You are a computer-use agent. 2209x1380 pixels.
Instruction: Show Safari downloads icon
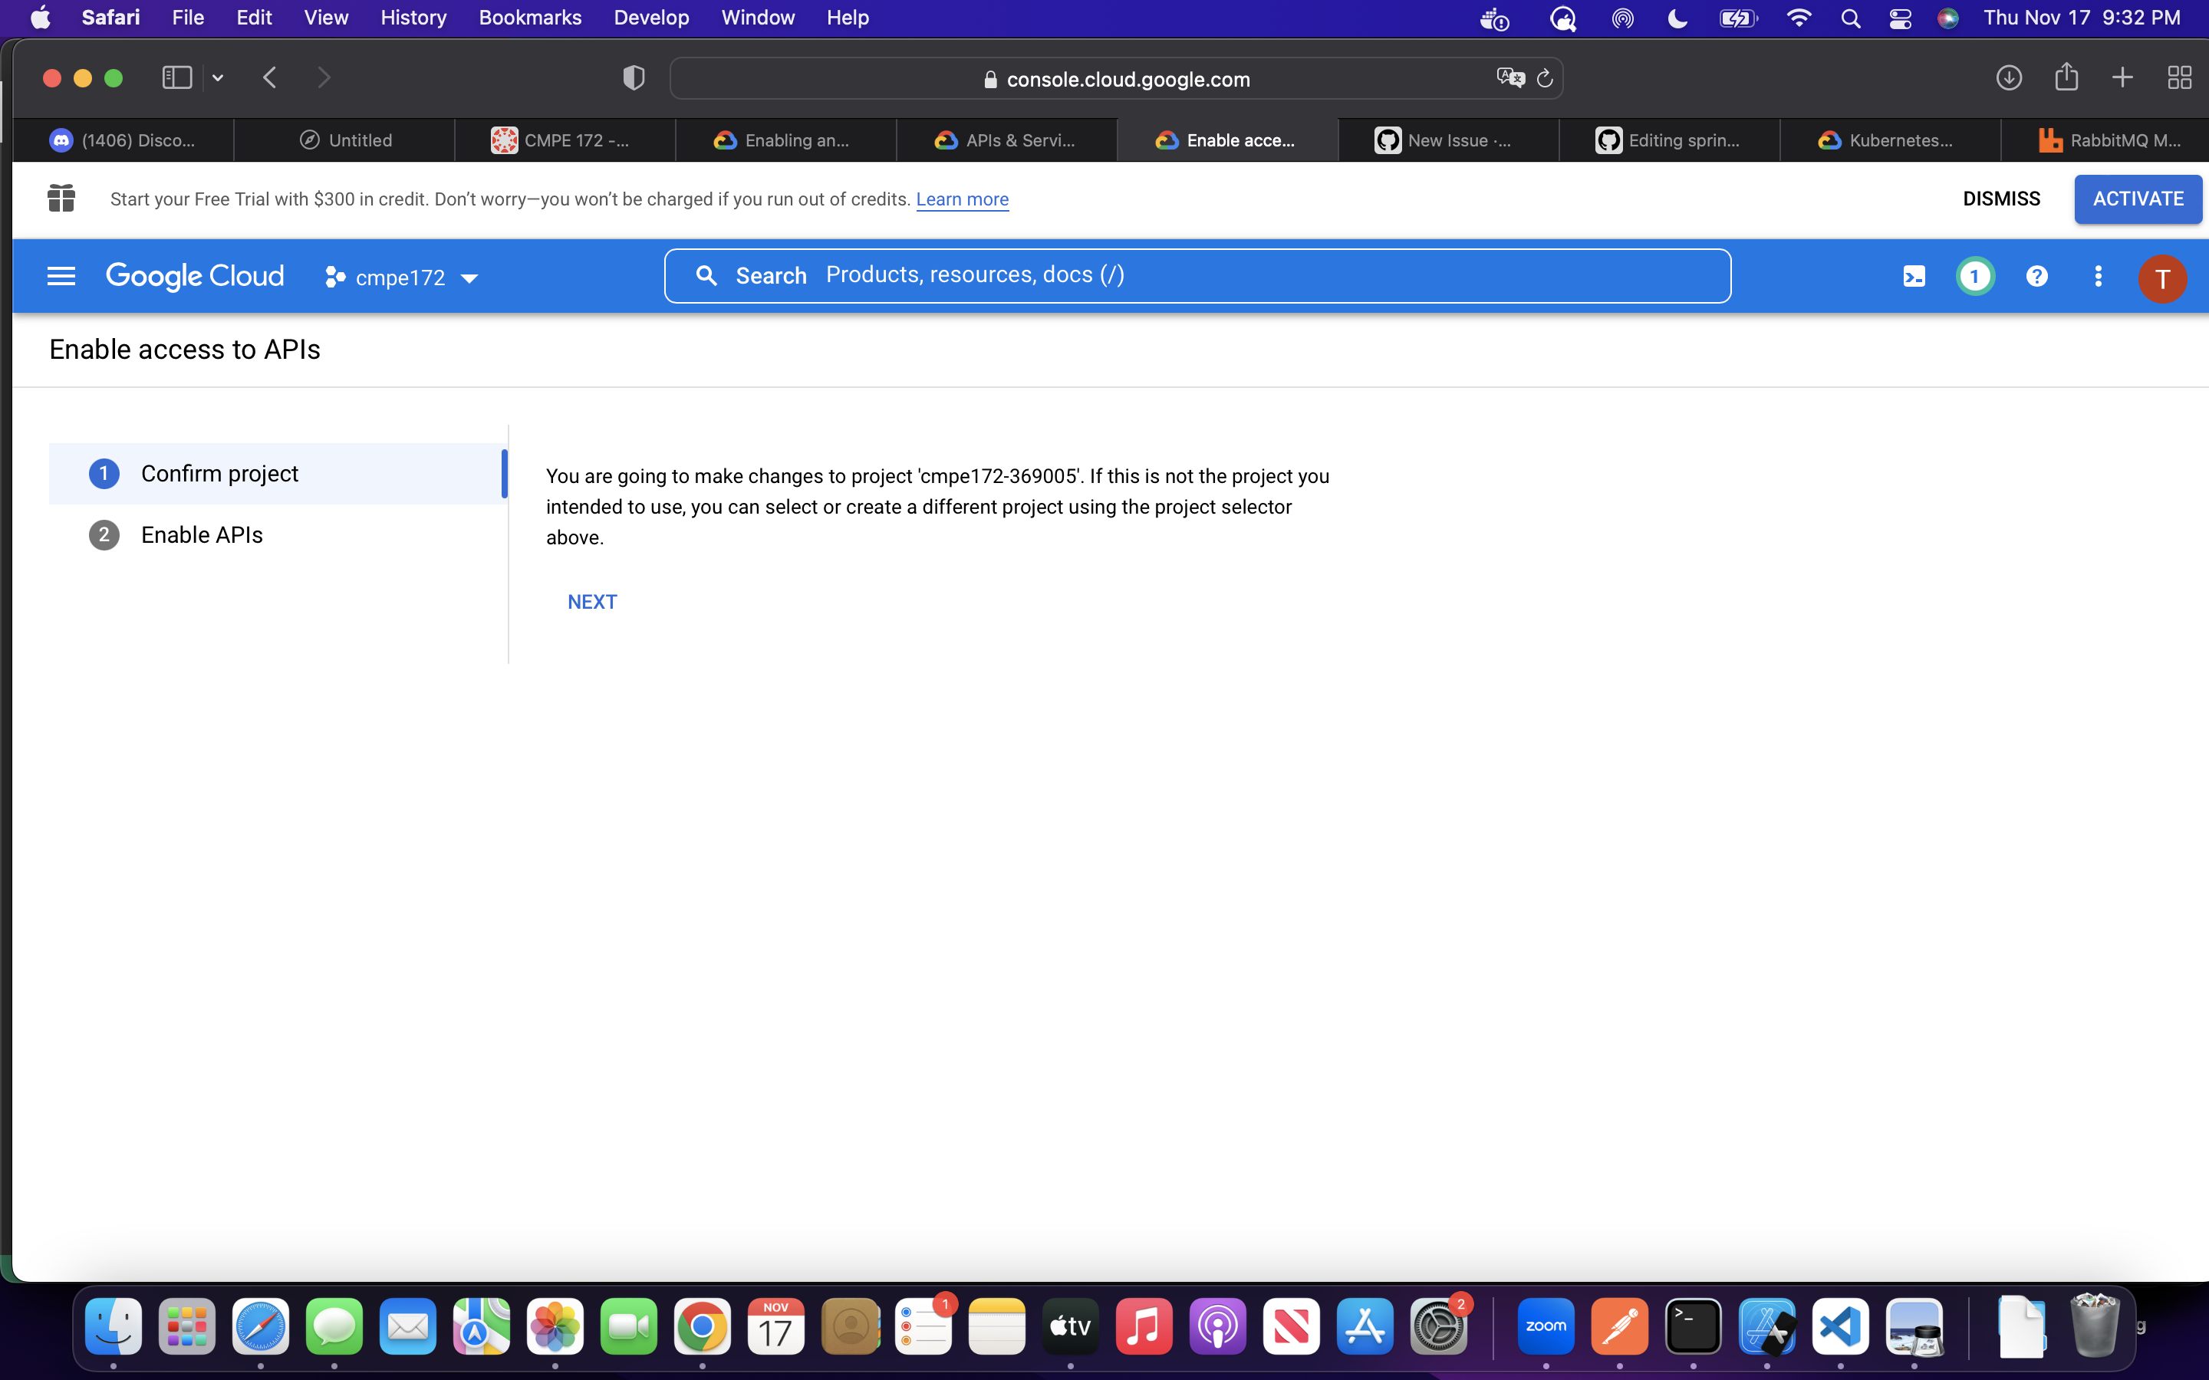tap(2008, 77)
